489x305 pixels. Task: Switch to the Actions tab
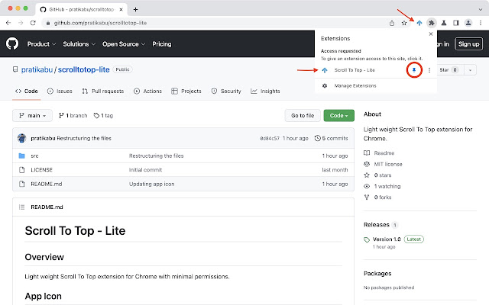[147, 91]
